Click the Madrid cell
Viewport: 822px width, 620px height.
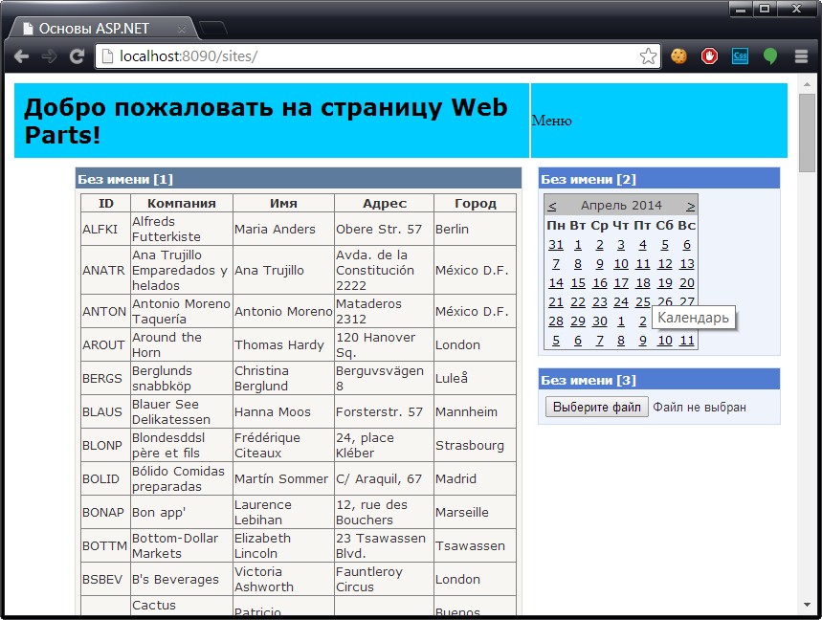coord(475,479)
